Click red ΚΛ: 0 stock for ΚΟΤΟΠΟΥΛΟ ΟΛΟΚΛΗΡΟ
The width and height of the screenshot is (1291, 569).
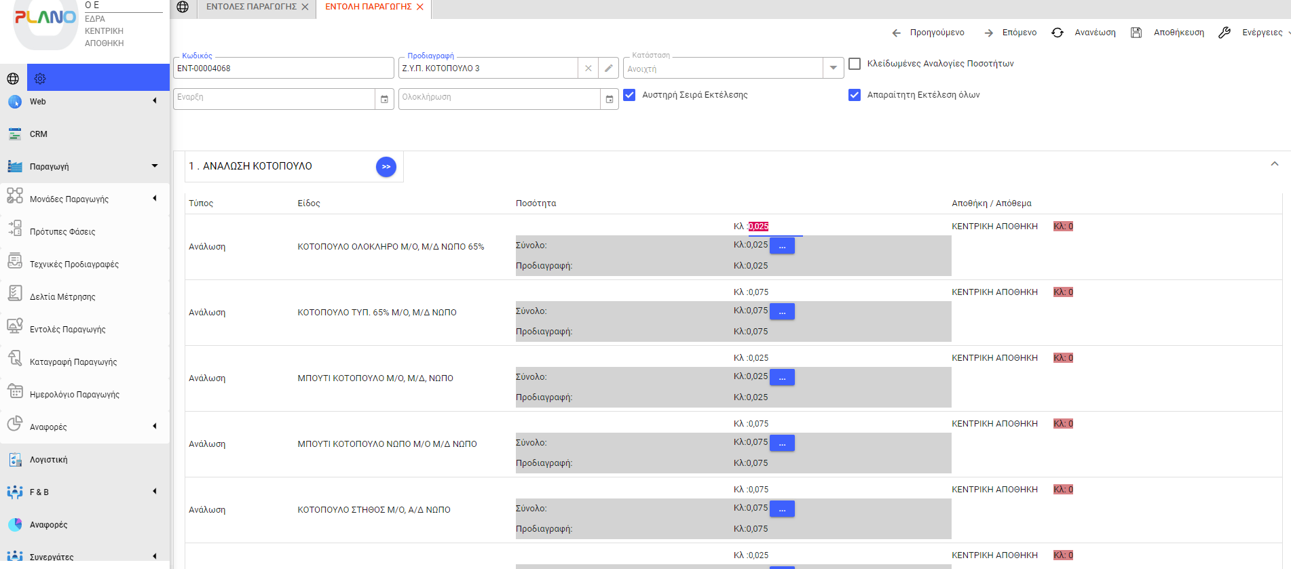(1063, 227)
